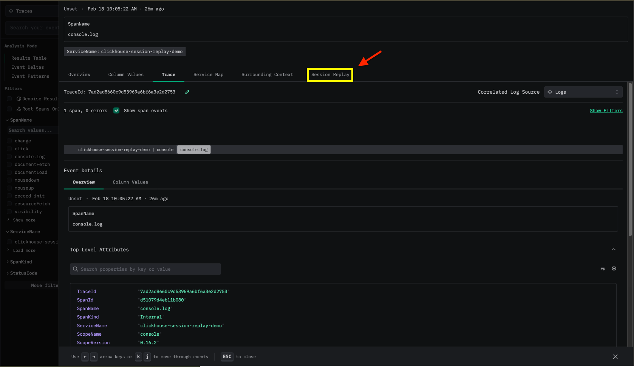Open the Traces view layers icon
This screenshot has height=367, width=634.
(x=10, y=11)
